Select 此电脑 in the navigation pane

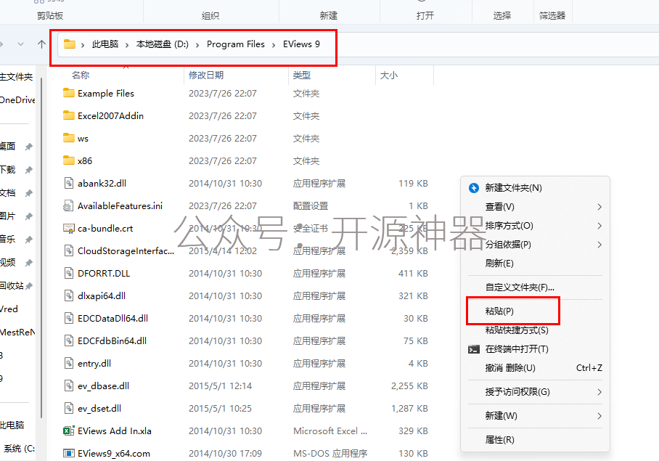[x=12, y=425]
